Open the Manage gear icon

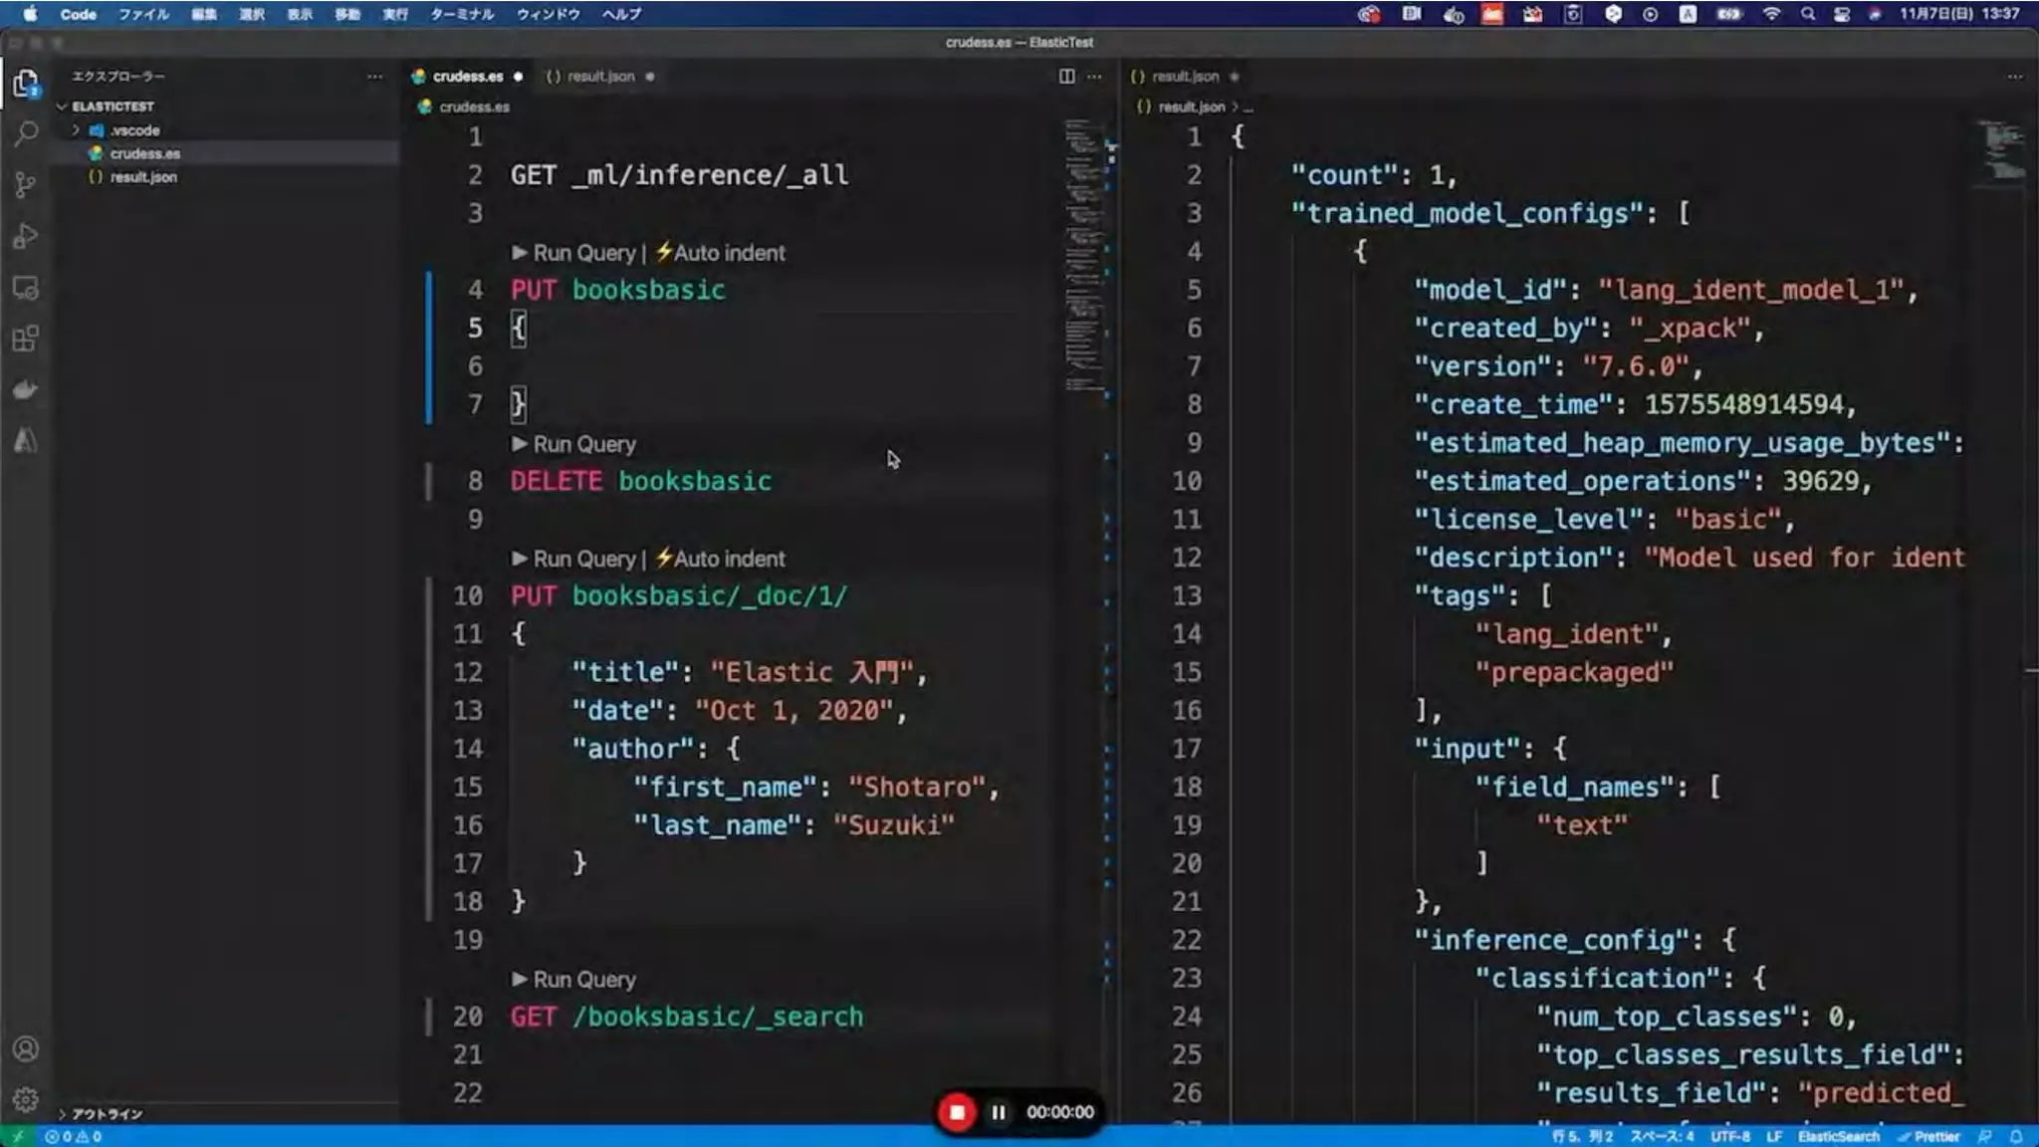tap(26, 1099)
